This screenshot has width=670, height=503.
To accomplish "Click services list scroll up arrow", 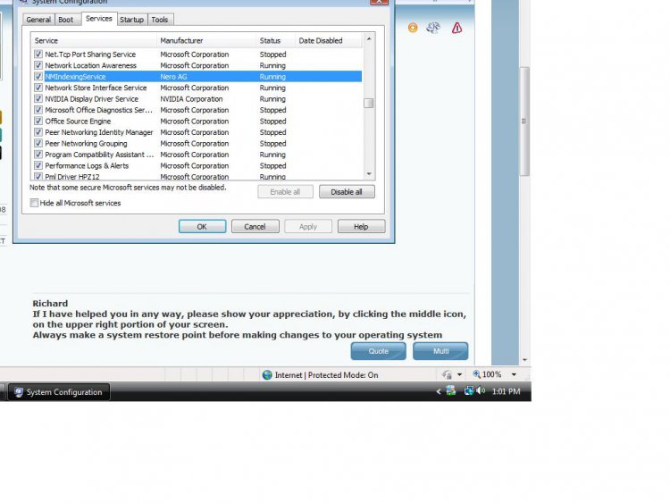I will pos(369,39).
